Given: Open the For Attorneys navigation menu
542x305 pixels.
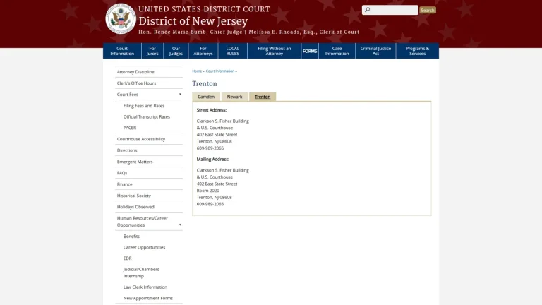Looking at the screenshot, I should [203, 51].
